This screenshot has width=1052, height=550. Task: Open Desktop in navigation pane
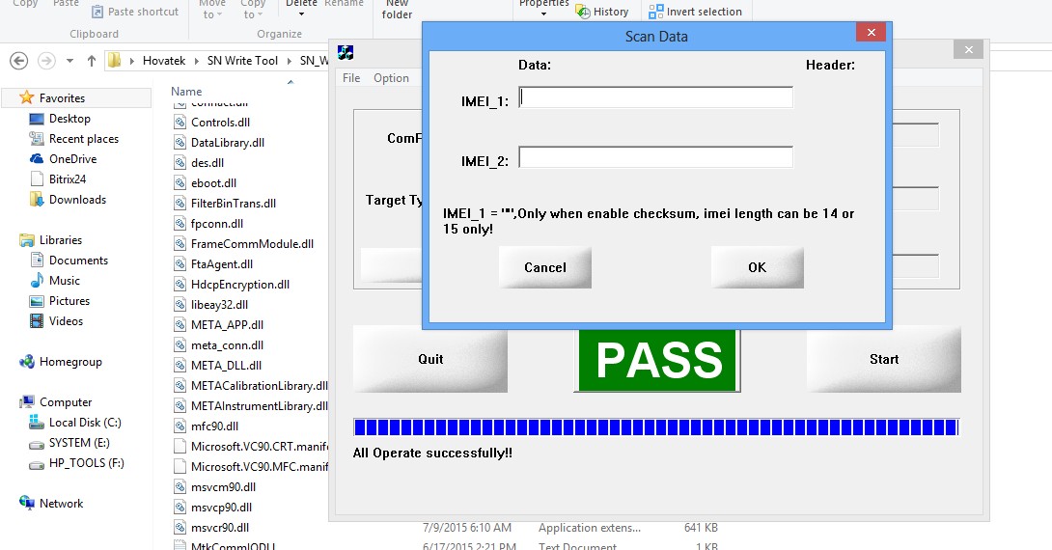click(69, 118)
